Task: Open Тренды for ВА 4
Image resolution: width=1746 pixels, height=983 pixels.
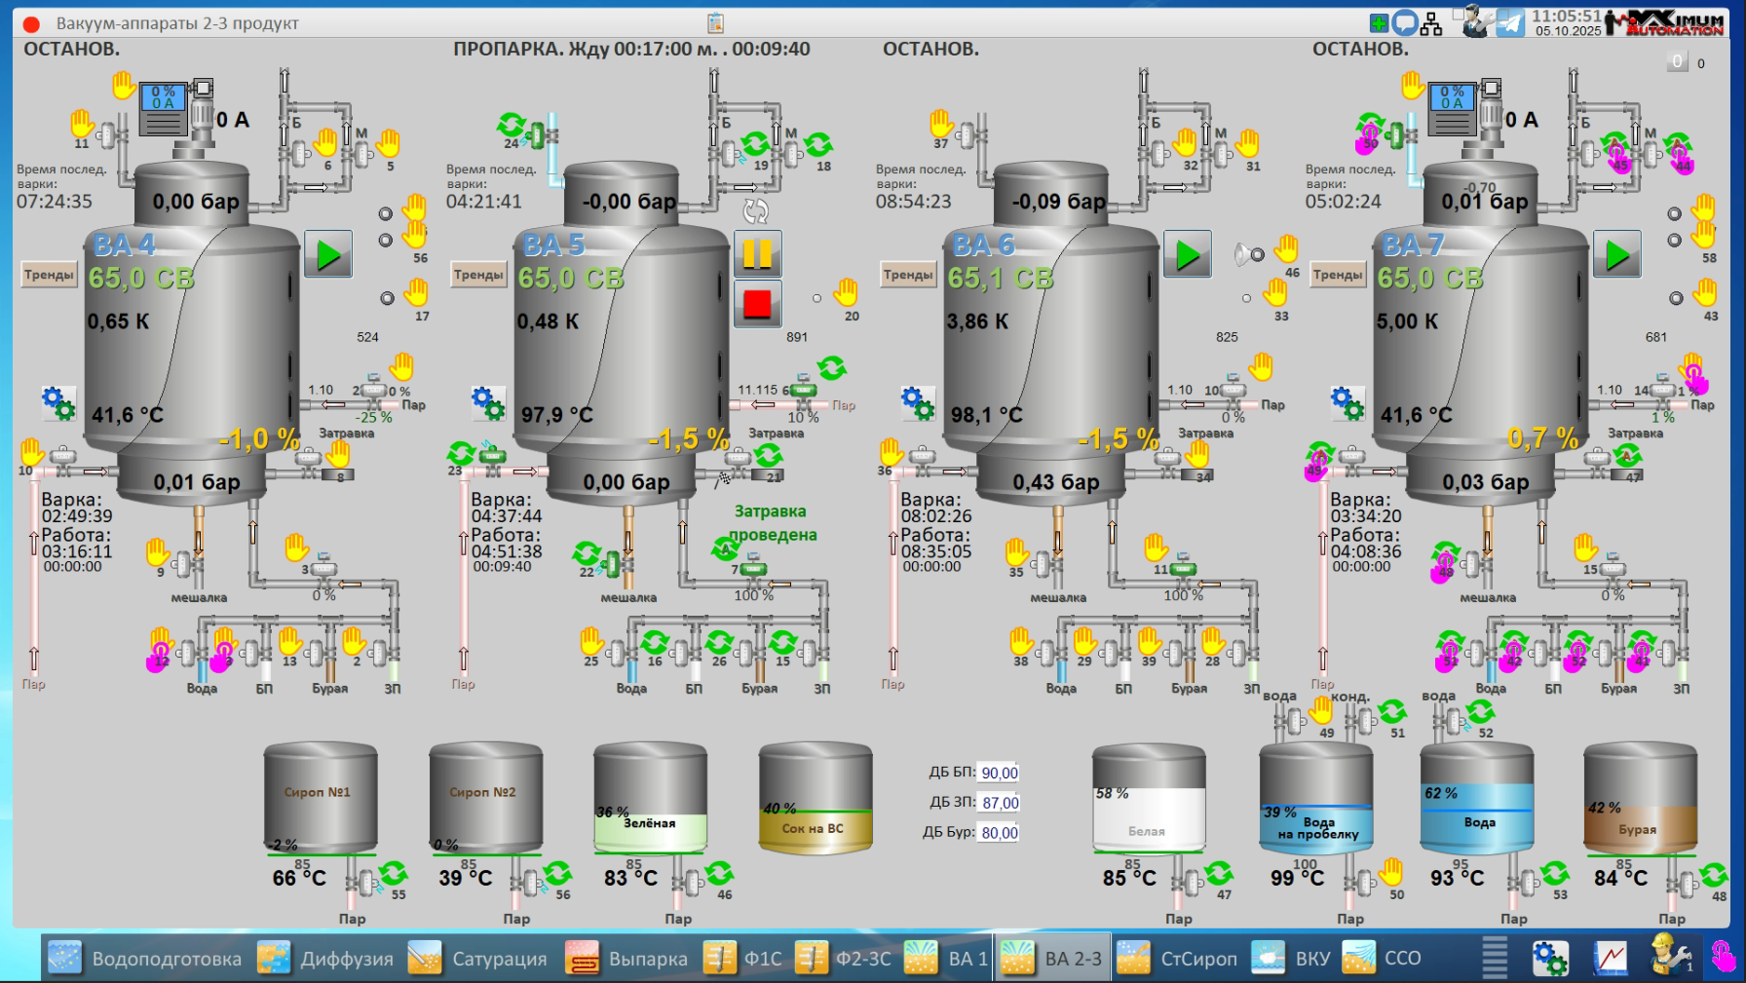Action: coord(49,275)
